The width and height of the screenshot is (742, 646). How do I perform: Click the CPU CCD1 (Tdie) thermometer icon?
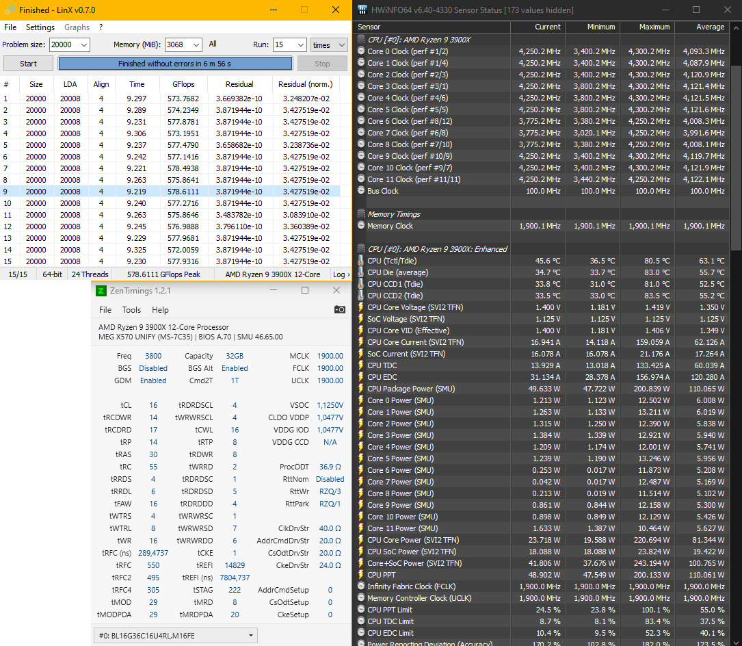click(x=361, y=284)
